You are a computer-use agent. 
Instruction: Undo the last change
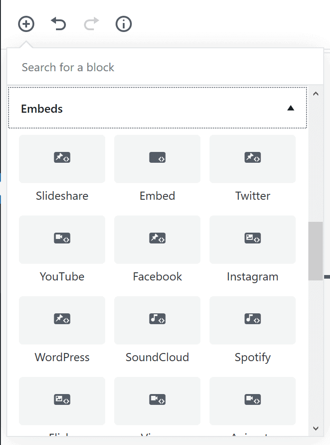click(59, 24)
